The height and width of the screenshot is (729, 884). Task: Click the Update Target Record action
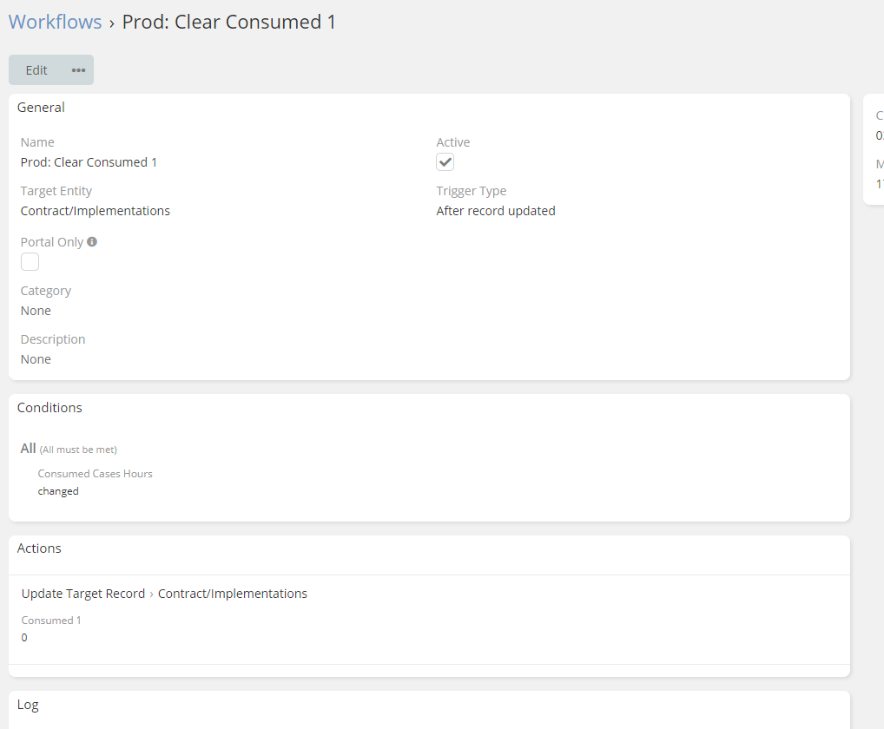click(x=83, y=594)
